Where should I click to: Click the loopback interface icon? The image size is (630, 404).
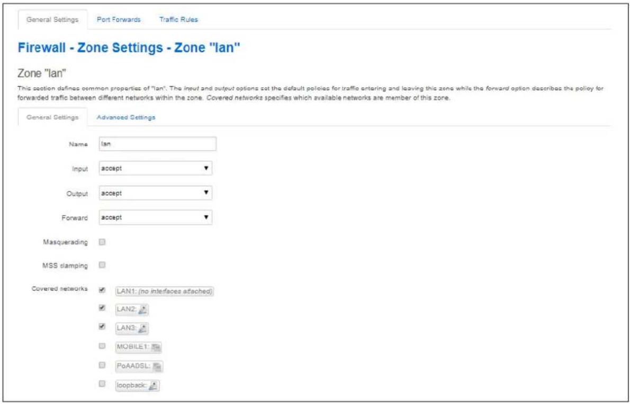coord(154,386)
